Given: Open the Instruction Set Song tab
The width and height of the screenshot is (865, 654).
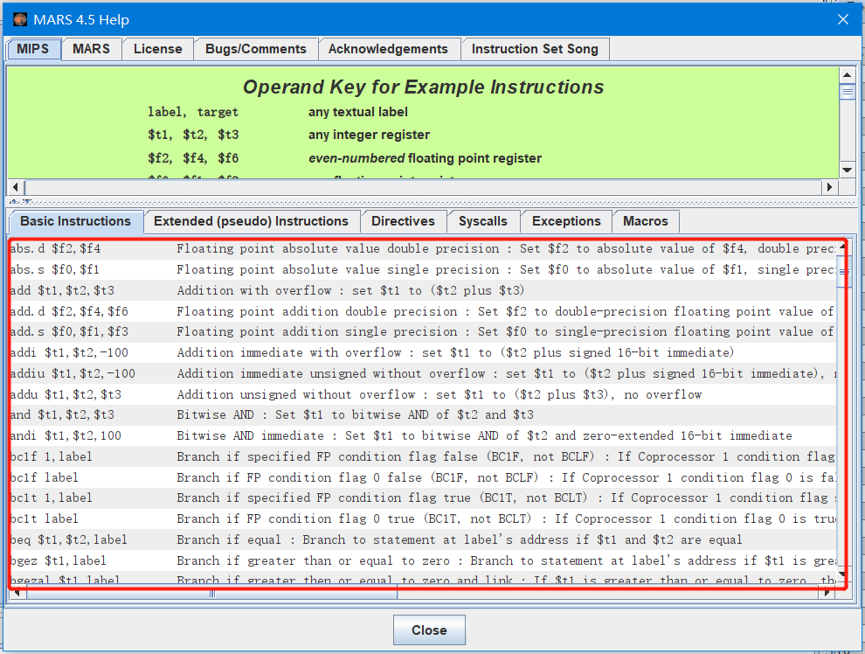Looking at the screenshot, I should [535, 49].
